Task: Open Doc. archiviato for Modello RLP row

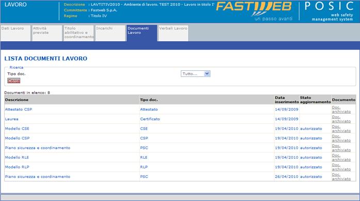Action: (x=341, y=167)
